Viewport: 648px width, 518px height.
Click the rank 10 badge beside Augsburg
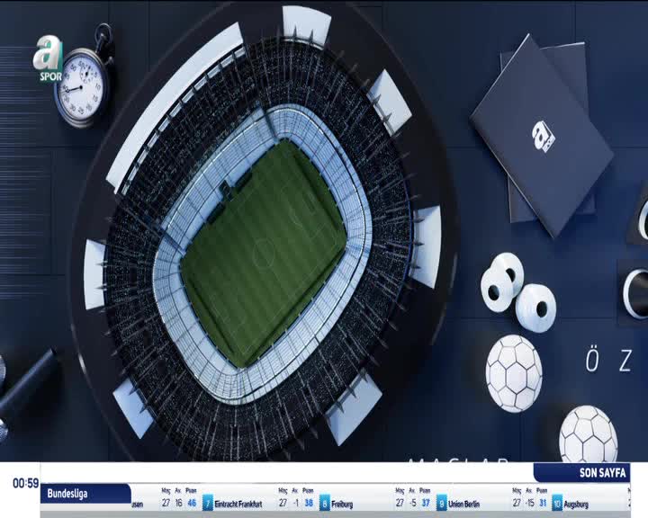coord(557,504)
